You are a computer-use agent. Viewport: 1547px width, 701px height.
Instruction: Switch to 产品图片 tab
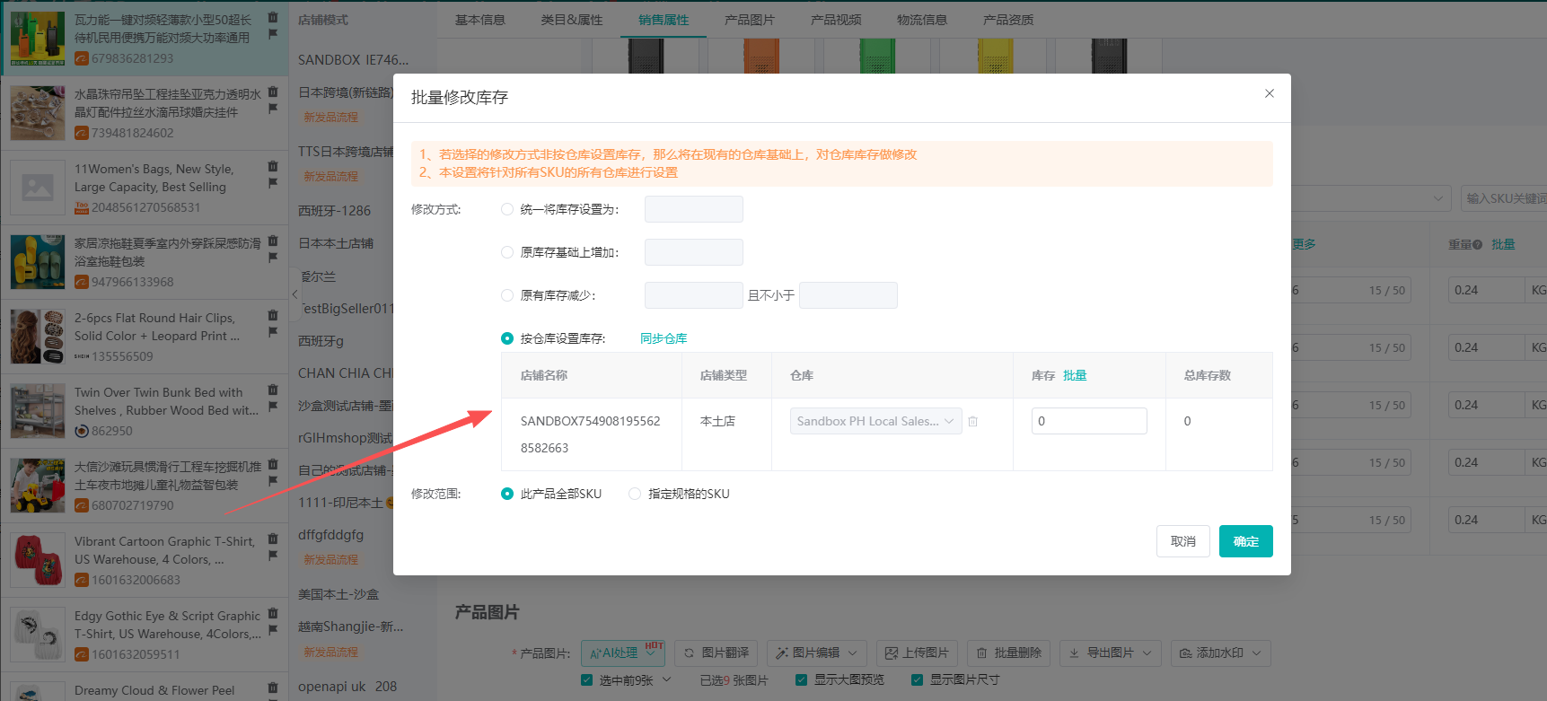(x=749, y=20)
